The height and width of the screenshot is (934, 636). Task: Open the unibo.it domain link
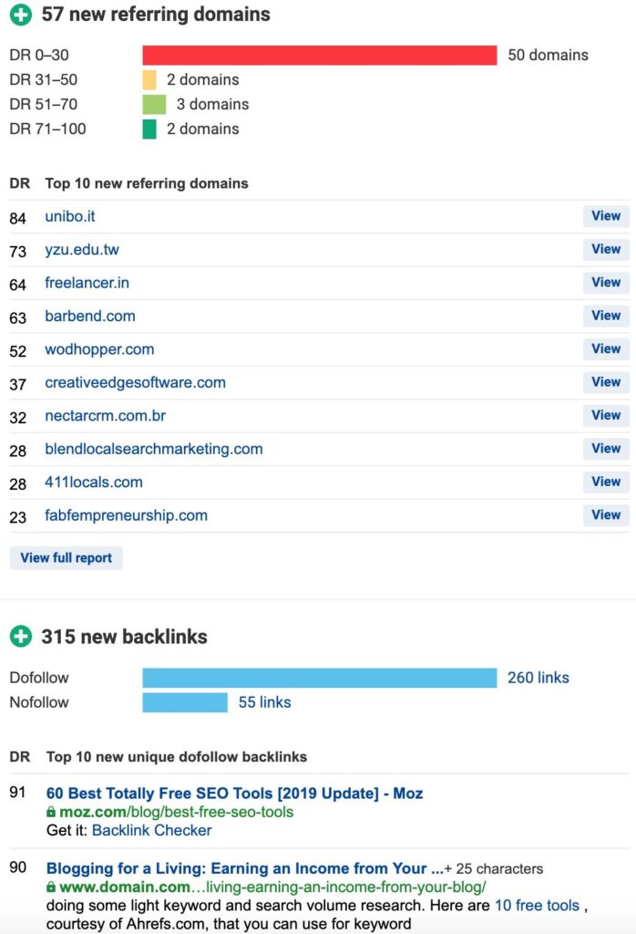click(x=70, y=216)
